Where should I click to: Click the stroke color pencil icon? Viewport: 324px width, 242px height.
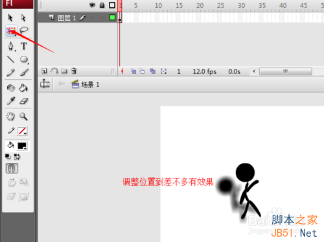(x=11, y=130)
